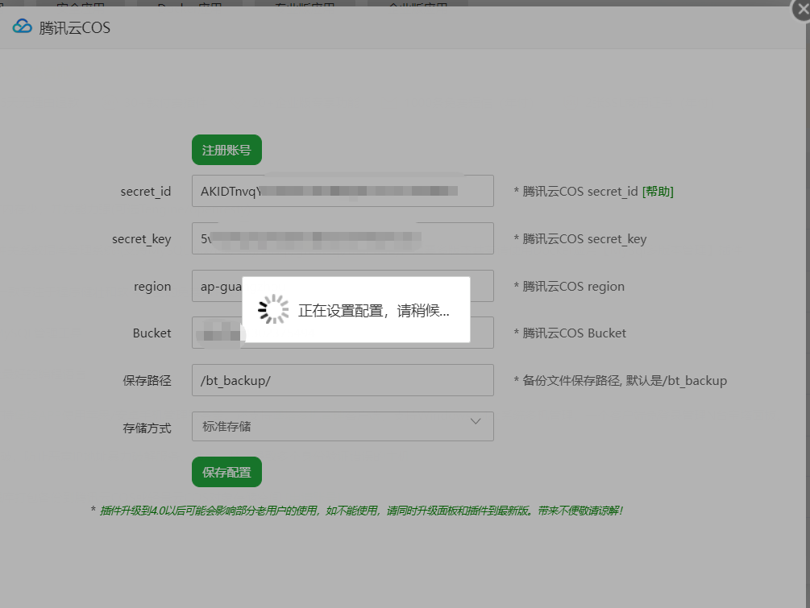Click the 腾讯云COS dialog title
The width and height of the screenshot is (810, 608).
coord(74,27)
